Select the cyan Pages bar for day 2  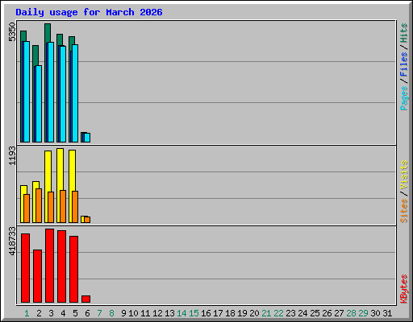tap(39, 104)
